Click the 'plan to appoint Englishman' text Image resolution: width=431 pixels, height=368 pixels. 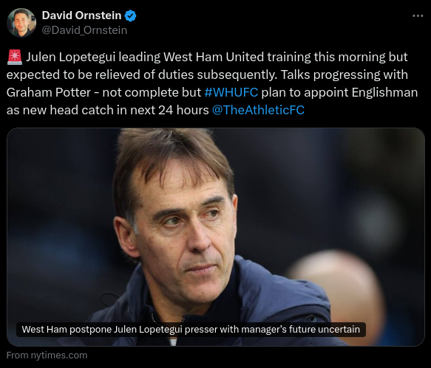pos(339,92)
